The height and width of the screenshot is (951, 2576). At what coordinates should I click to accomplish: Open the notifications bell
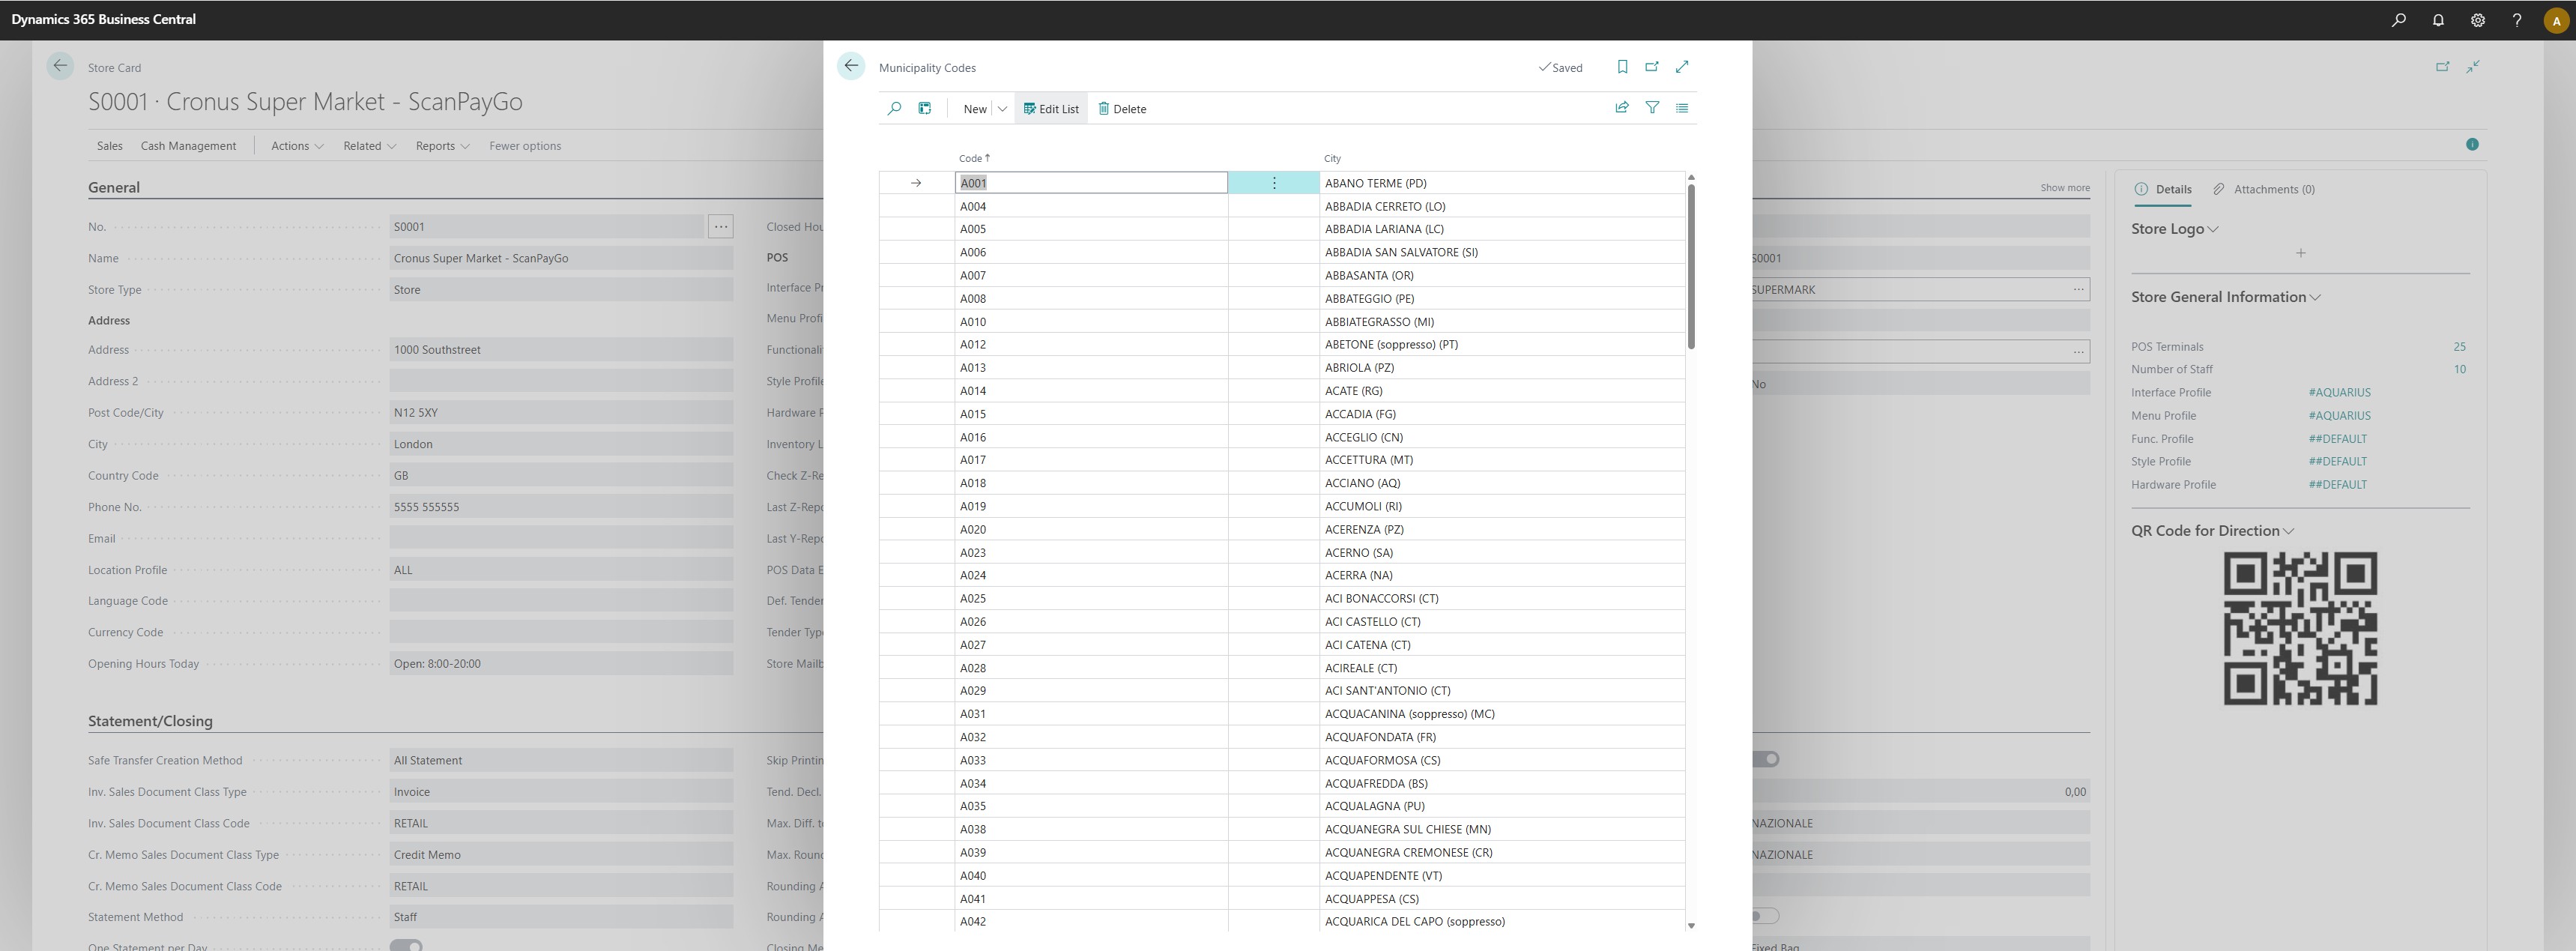(x=2438, y=20)
